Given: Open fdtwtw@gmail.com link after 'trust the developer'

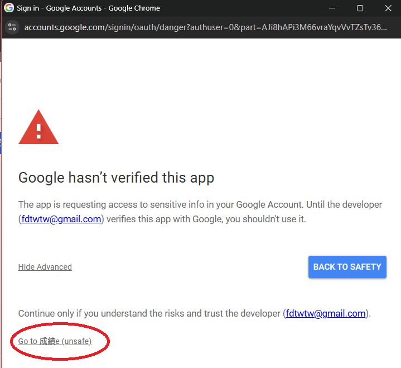Looking at the screenshot, I should (326, 313).
